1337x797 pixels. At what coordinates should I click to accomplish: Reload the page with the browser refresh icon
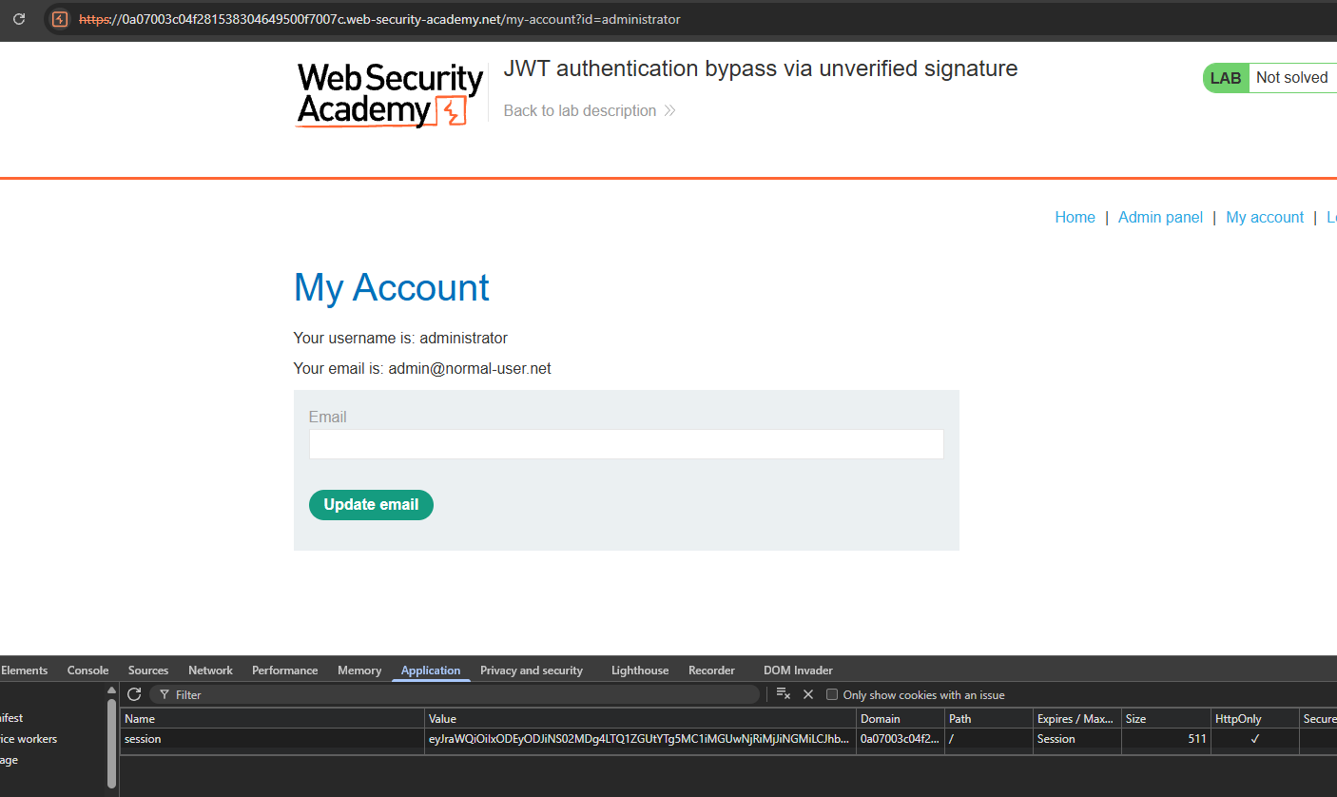19,19
